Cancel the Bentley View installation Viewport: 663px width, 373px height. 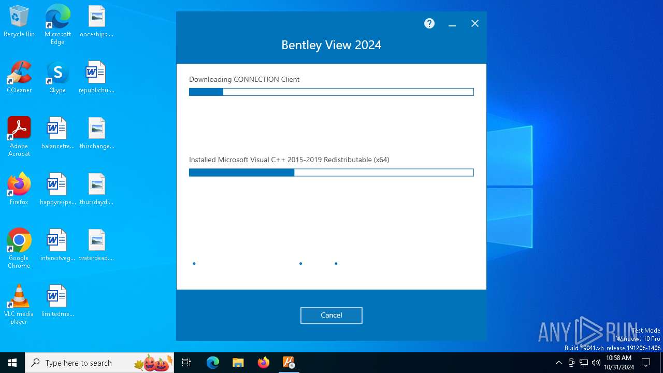(x=331, y=315)
